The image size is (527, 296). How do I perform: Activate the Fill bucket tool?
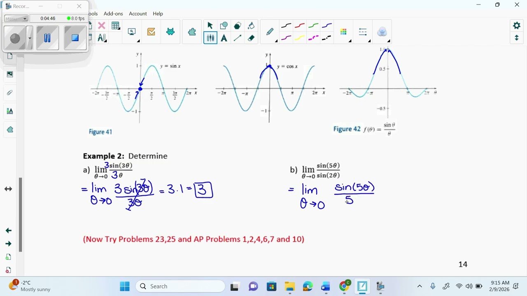[x=251, y=25]
